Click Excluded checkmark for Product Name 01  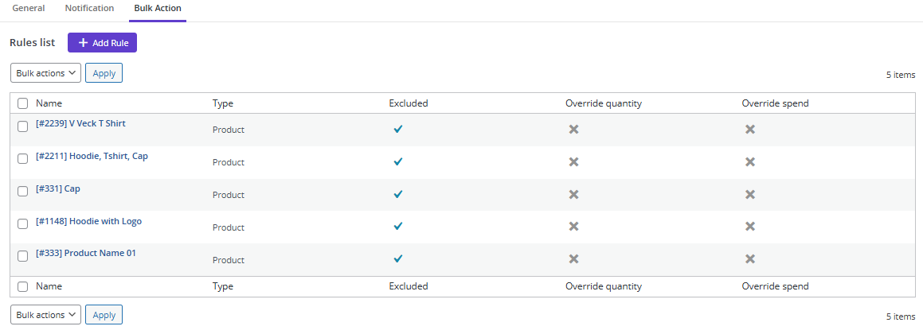tap(397, 259)
